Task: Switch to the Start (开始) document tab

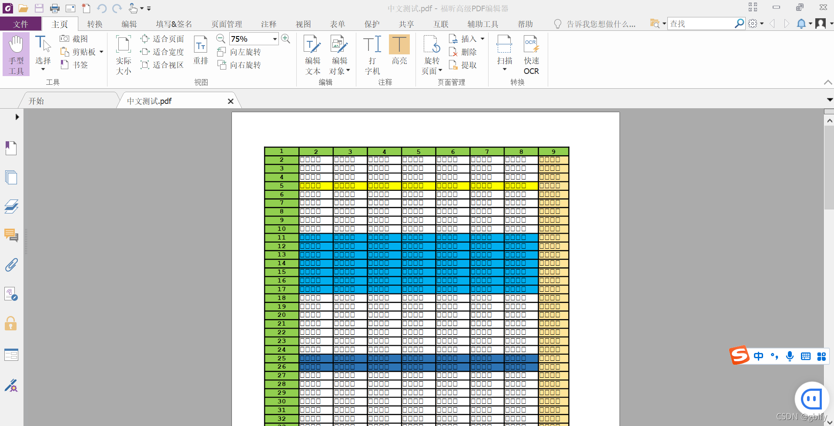Action: pyautogui.click(x=70, y=101)
